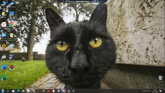Screen dimensions: 165x93
Task: Switch to the active Bandicam taskbar app
Action: pos(64,91)
